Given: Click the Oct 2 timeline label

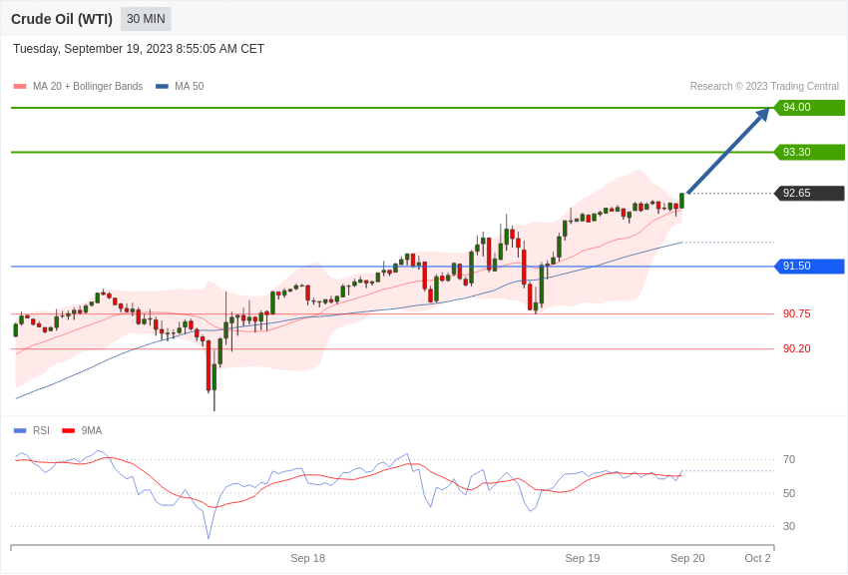Looking at the screenshot, I should click(x=757, y=558).
